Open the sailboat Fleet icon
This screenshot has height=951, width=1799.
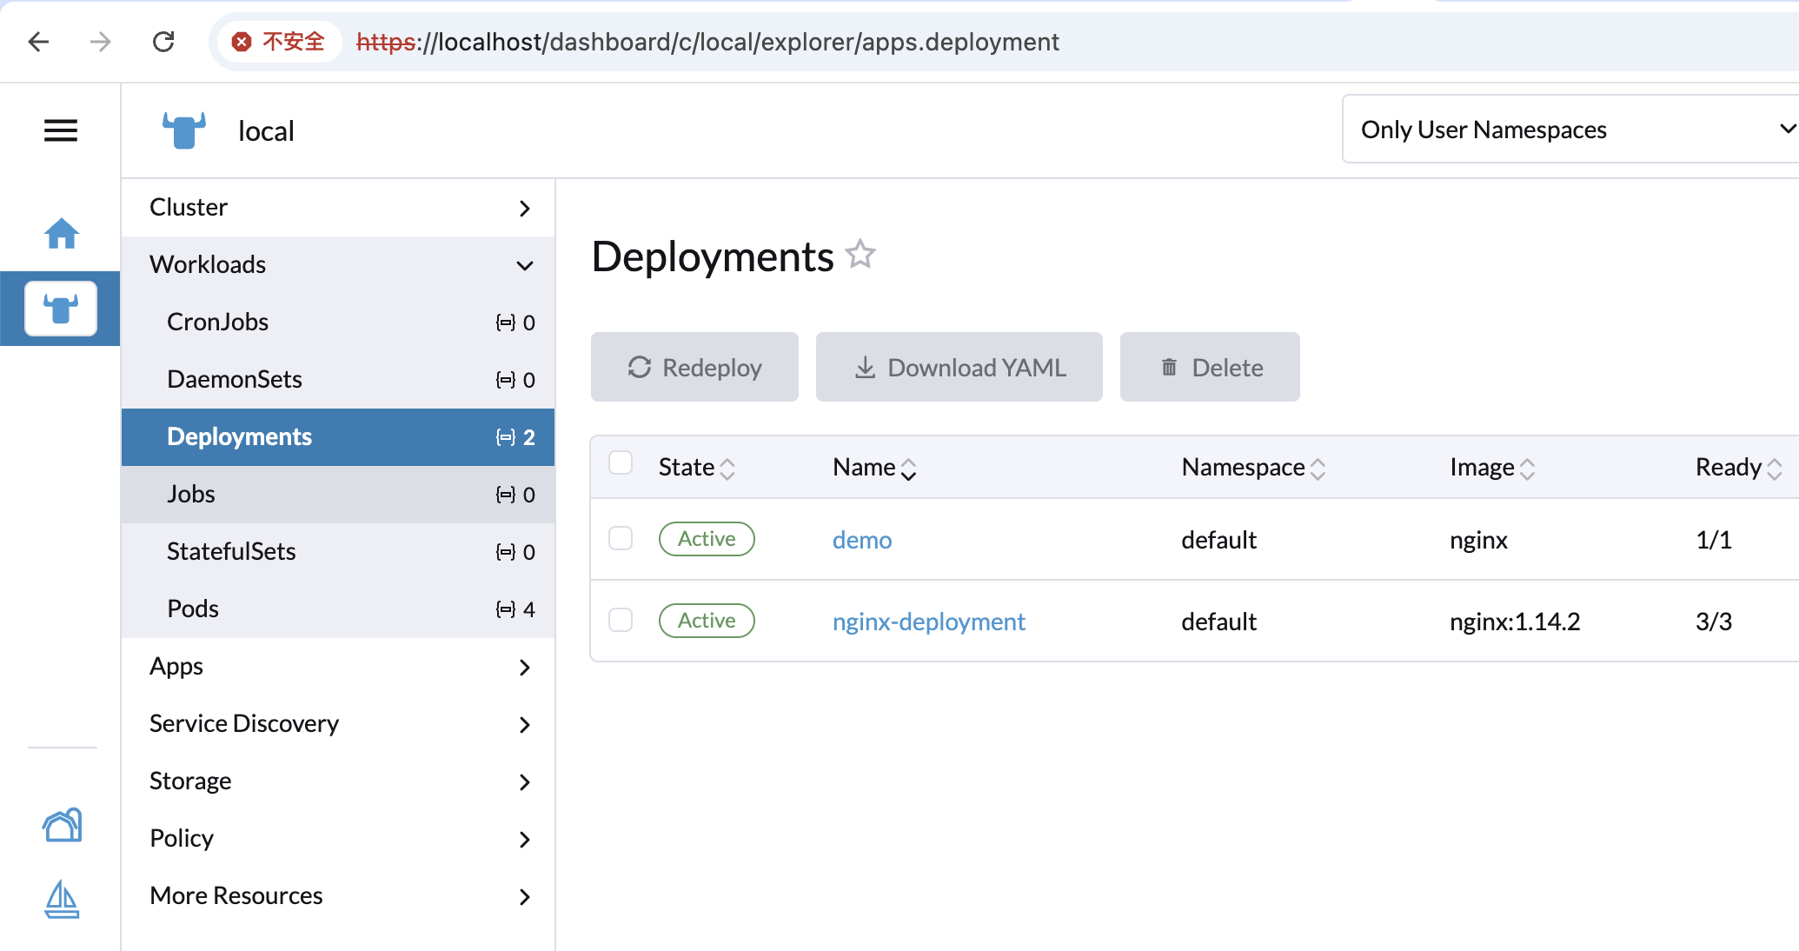coord(62,899)
